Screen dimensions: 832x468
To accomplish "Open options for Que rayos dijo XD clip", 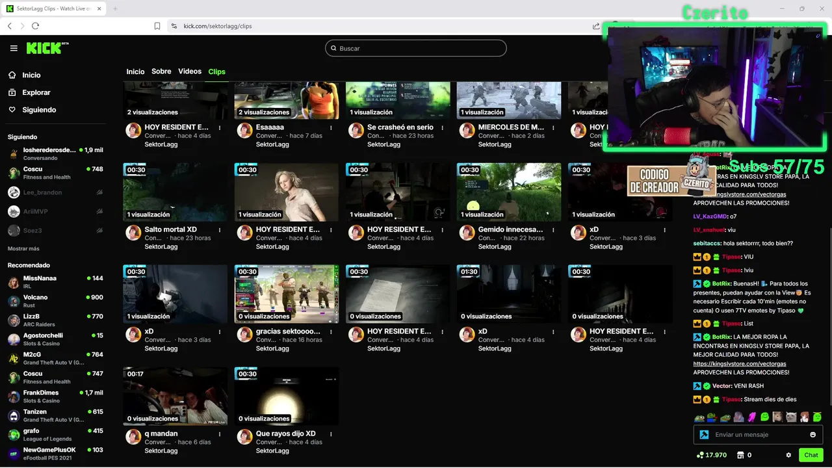I will coord(331,434).
